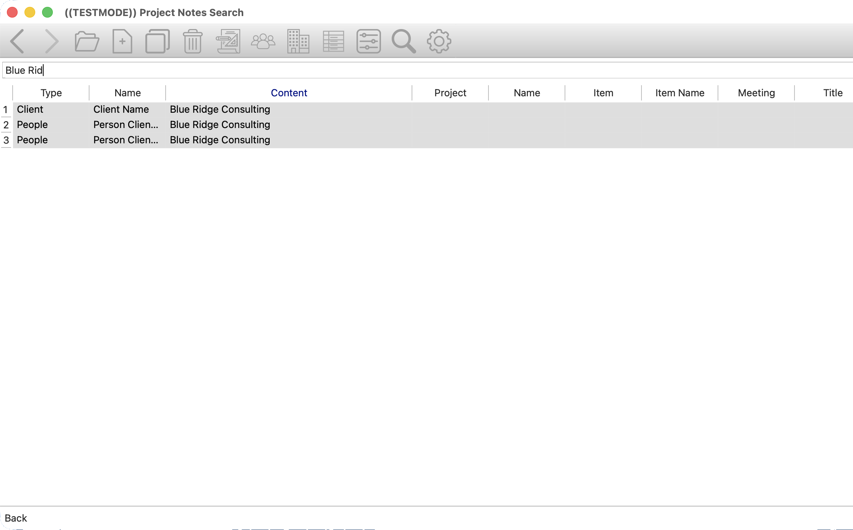Select the Client Name cell
This screenshot has height=530, width=853.
[127, 110]
